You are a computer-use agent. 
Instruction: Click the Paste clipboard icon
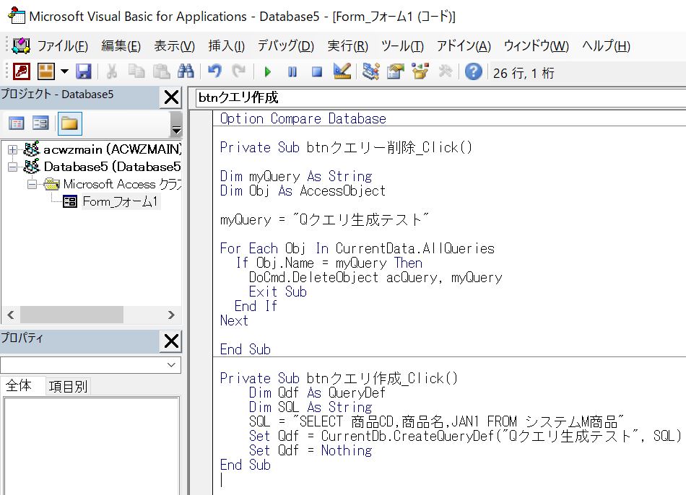(x=162, y=71)
